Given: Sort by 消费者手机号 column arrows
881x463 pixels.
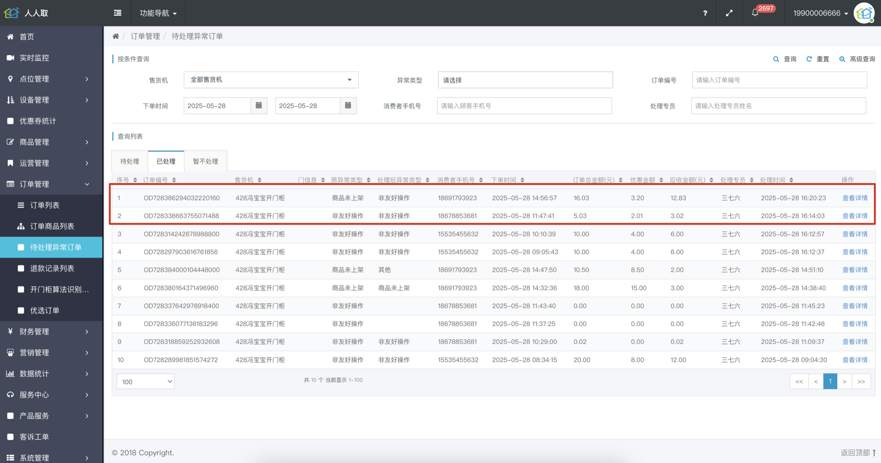Looking at the screenshot, I should tap(481, 180).
